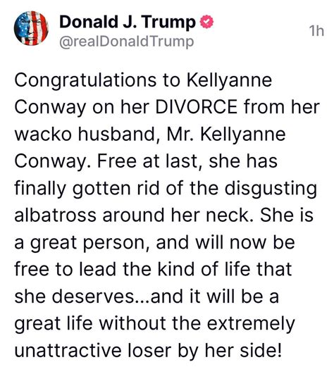Open the flag-painted profile avatar
The image size is (334, 374).
pyautogui.click(x=31, y=28)
